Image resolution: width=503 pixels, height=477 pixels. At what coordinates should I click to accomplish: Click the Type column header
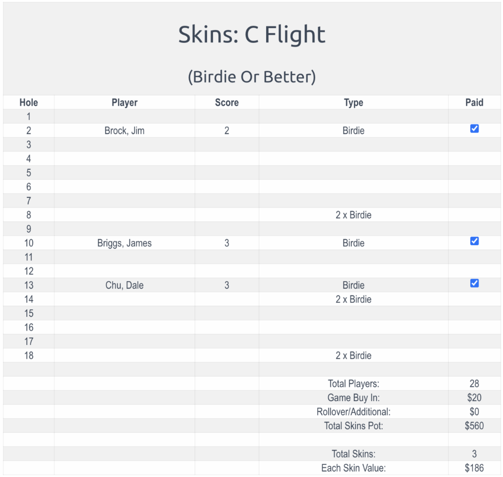point(353,103)
